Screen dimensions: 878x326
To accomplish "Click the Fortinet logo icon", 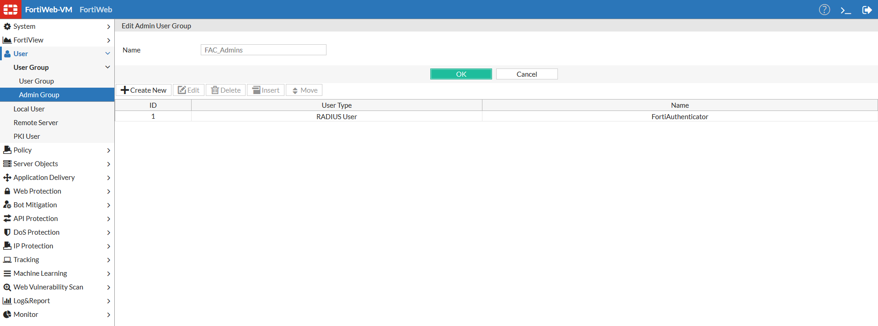I will pos(11,9).
